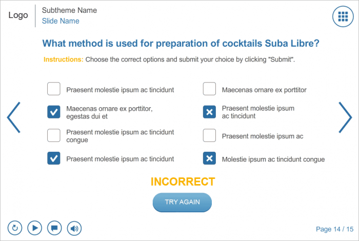The width and height of the screenshot is (359, 241).
Task: Click the Try Again button
Action: (x=182, y=202)
